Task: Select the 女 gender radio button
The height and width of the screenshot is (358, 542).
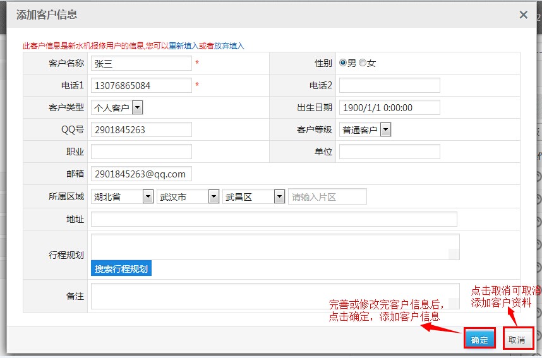Action: tap(363, 63)
